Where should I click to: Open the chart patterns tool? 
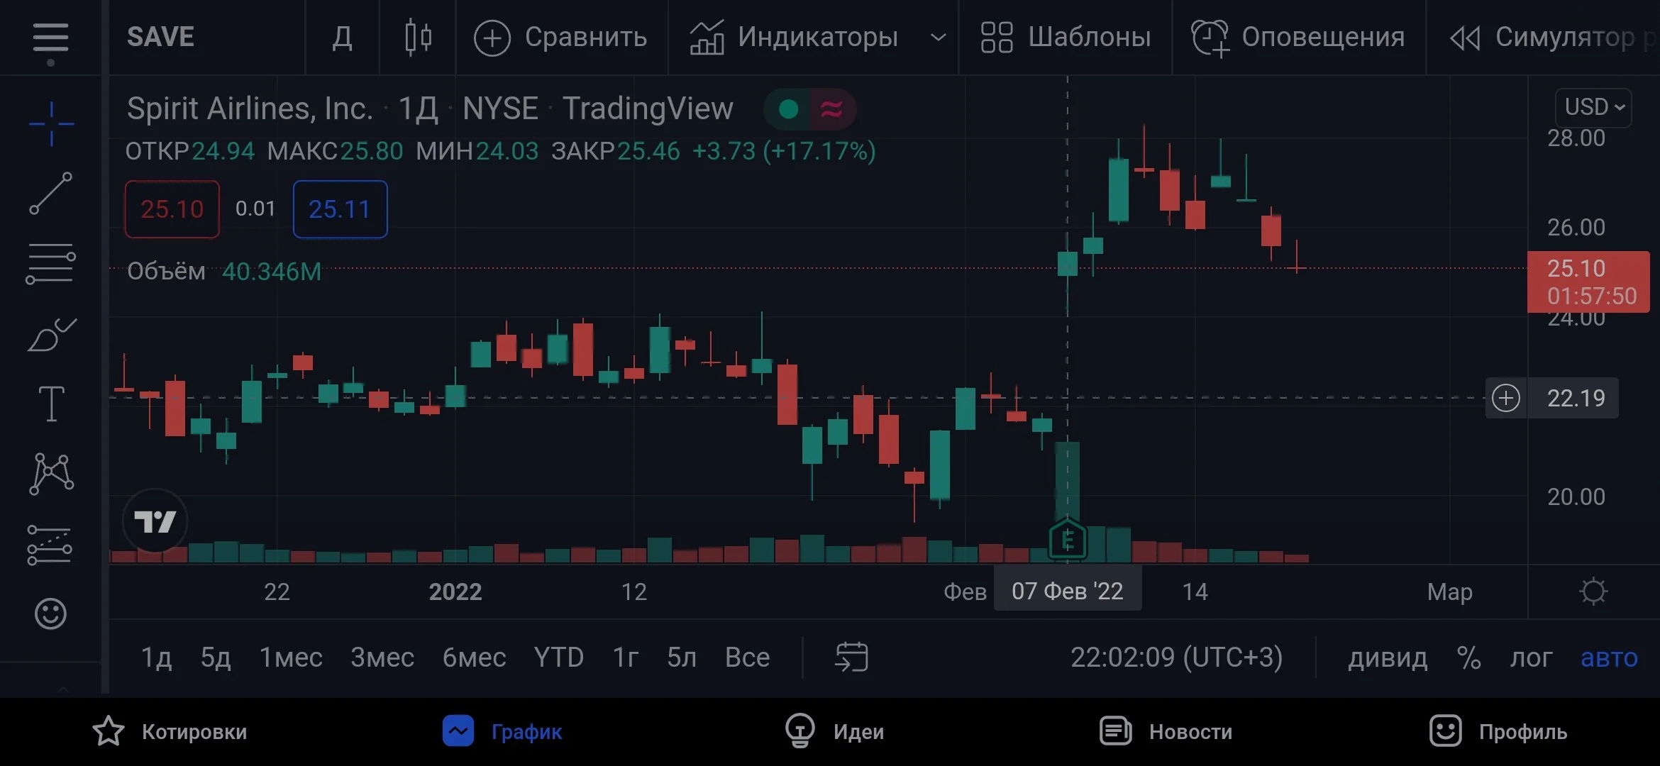tap(51, 473)
